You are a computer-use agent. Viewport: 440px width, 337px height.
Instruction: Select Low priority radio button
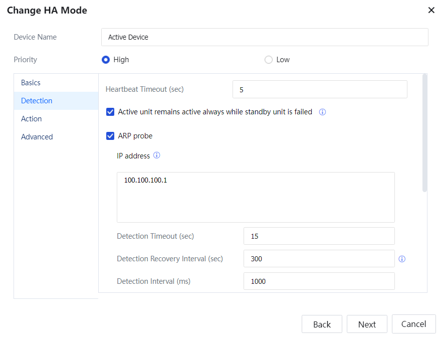tap(269, 60)
